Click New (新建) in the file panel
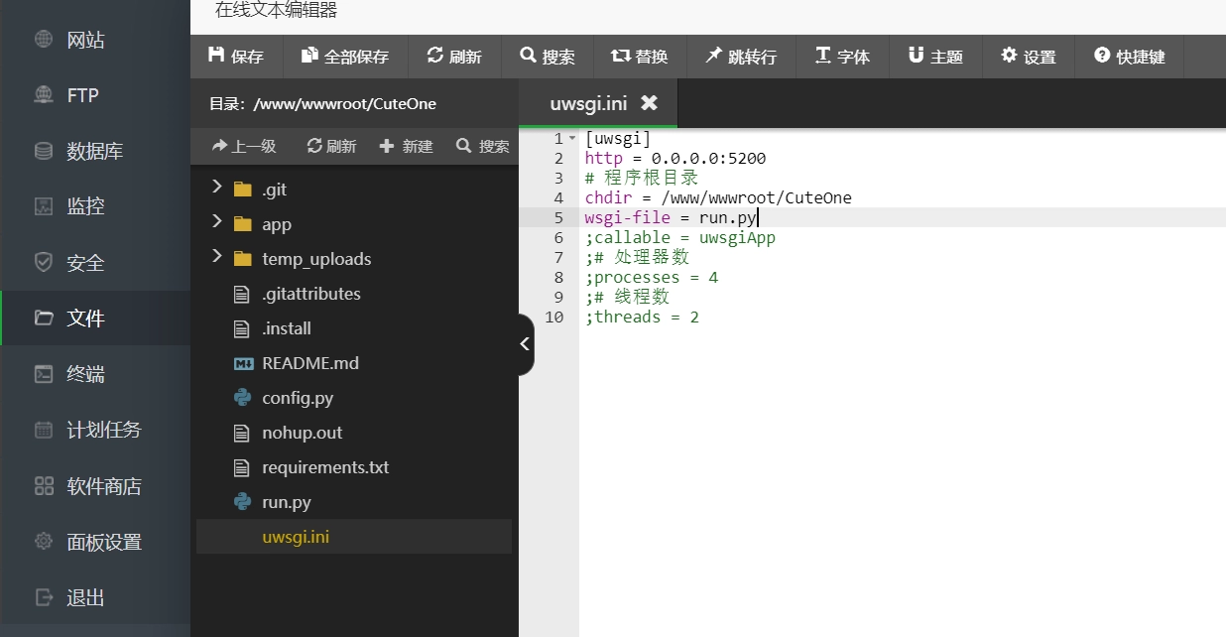The height and width of the screenshot is (637, 1226). tap(407, 146)
